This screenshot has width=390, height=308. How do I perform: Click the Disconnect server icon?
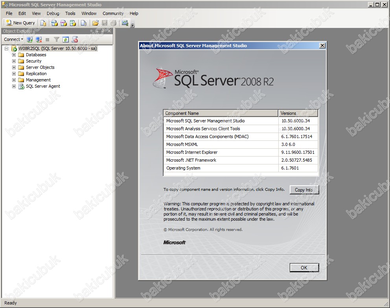pyautogui.click(x=39, y=39)
